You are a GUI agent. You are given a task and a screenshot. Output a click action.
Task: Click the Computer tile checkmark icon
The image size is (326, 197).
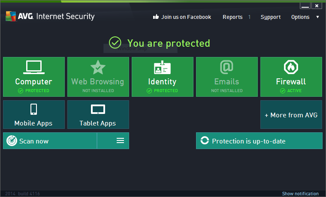tap(21, 91)
